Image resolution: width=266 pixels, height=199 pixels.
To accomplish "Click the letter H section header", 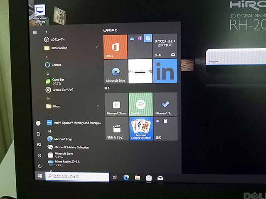I will point(48,99).
